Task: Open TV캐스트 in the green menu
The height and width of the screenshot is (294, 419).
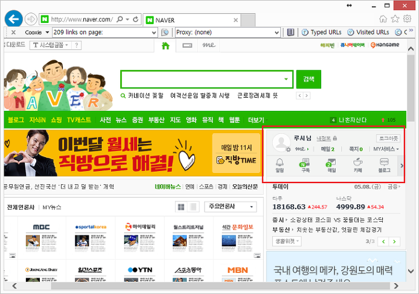Action: (x=79, y=120)
